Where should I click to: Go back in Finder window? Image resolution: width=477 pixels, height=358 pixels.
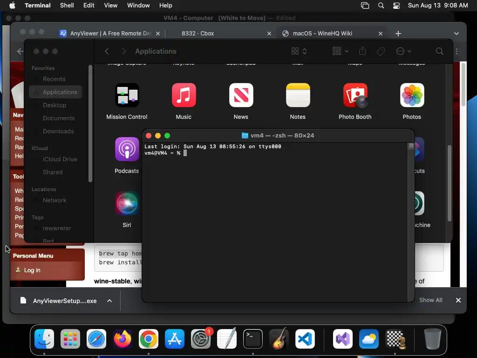click(x=107, y=51)
